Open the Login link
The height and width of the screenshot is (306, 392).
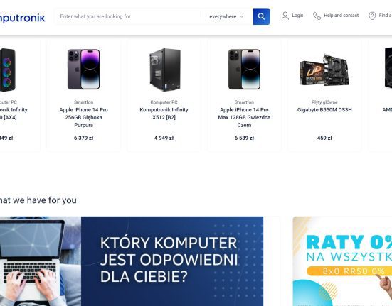pyautogui.click(x=297, y=16)
